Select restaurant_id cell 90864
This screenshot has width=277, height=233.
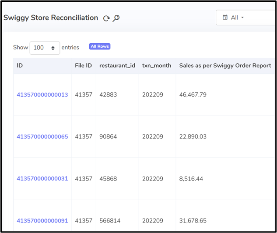pos(108,137)
